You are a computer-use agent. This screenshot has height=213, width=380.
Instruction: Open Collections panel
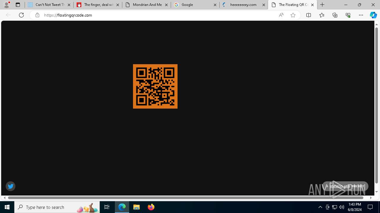click(335, 15)
